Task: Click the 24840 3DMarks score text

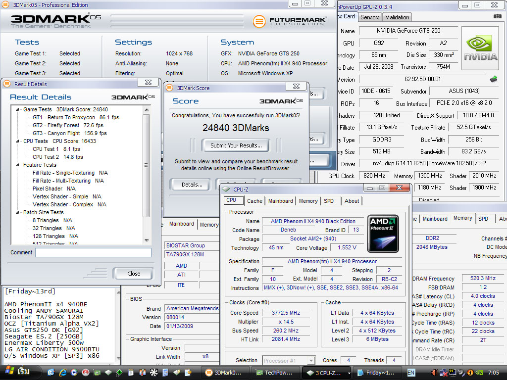Action: pos(236,128)
